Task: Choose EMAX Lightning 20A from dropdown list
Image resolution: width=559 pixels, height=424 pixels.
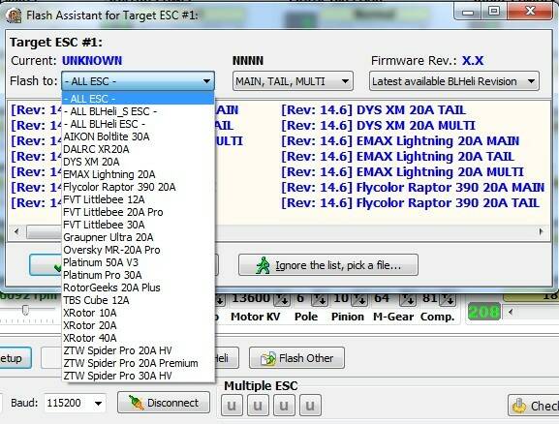Action: [138, 174]
